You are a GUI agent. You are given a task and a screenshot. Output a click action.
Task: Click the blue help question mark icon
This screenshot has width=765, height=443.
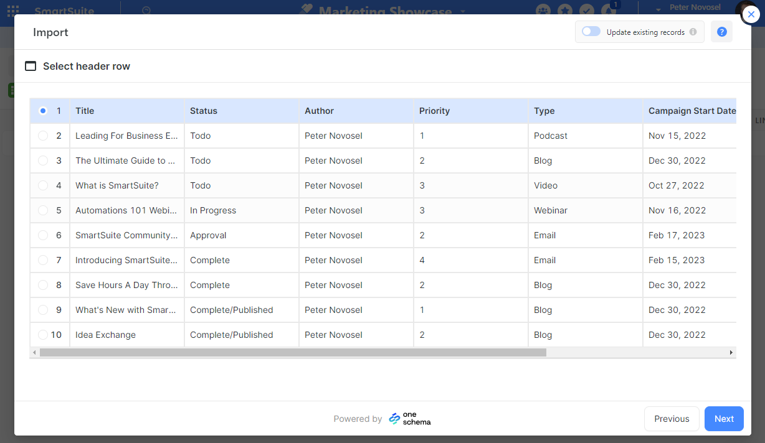(x=721, y=32)
